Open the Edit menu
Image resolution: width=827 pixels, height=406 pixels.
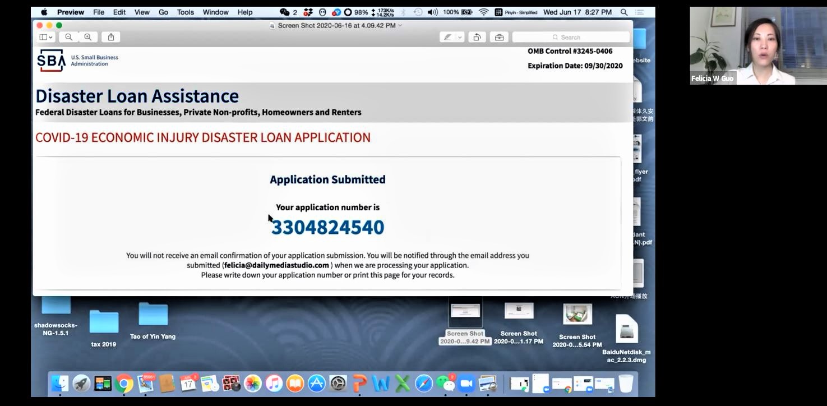point(119,12)
